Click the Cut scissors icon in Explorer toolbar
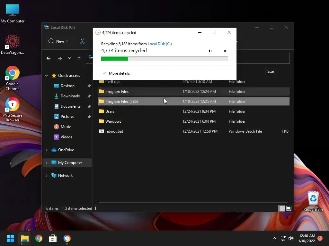 coord(82,41)
